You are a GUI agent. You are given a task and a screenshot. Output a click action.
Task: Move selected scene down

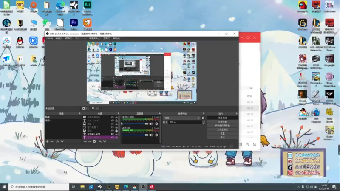[62, 141]
